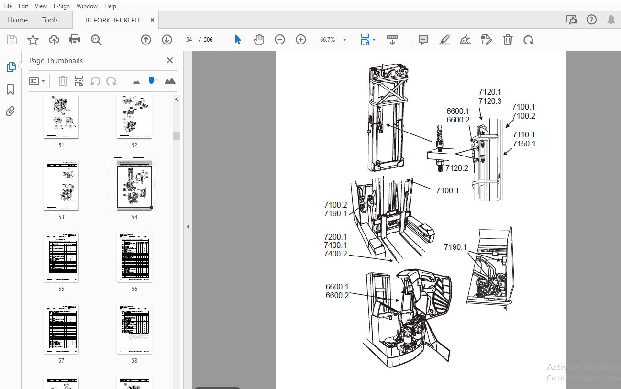Screen dimensions: 621x389
Task: Rotate the page with rotate icon
Action: pos(529,40)
